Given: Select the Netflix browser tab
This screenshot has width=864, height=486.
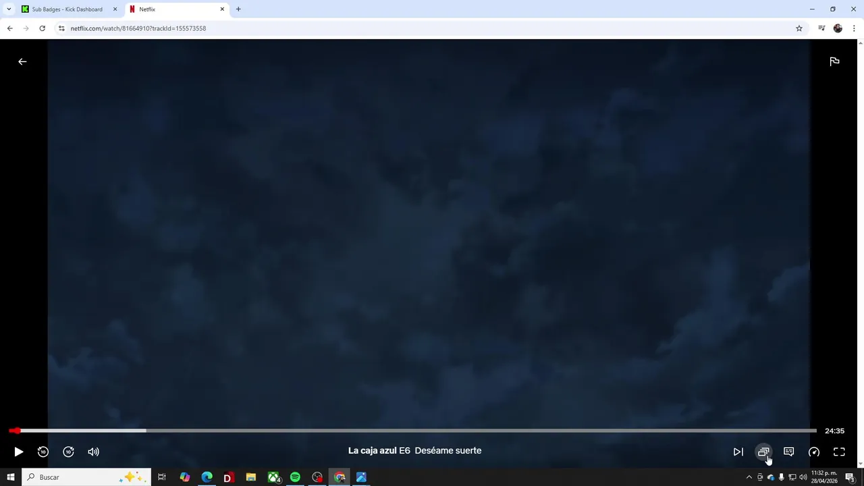Looking at the screenshot, I should click(x=177, y=9).
